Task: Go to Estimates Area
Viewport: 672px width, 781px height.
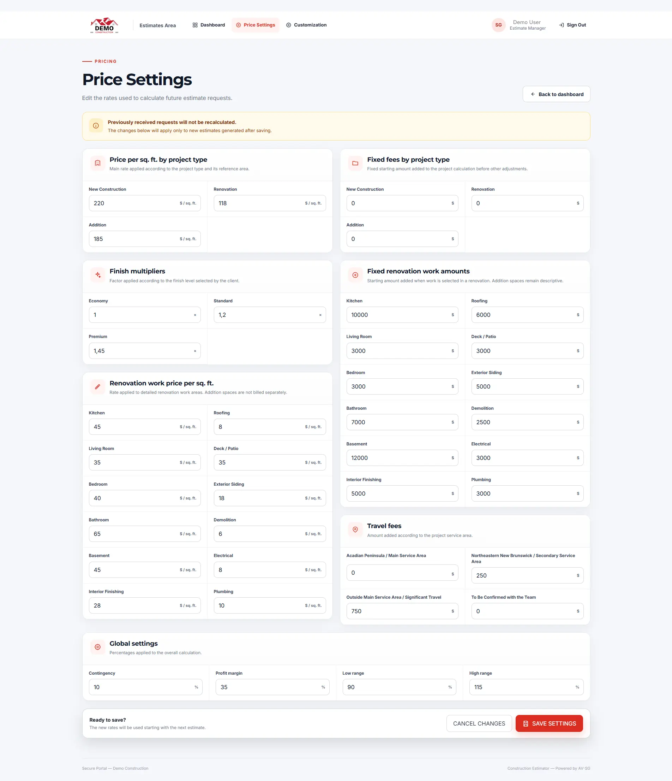Action: (157, 25)
